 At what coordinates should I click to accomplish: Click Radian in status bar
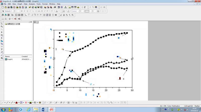197,106
